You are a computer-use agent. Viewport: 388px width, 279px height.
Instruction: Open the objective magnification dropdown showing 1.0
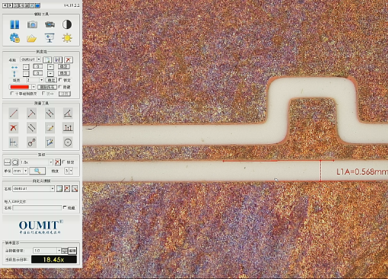pos(59,251)
